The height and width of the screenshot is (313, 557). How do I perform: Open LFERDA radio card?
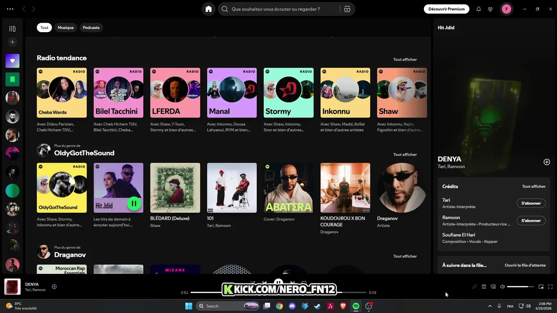(x=175, y=93)
